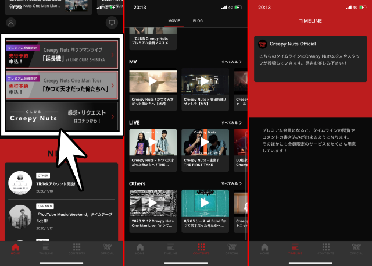Screen dimensions: 372x266
Task: Select the ONE MAN news category tag
Action: point(45,206)
